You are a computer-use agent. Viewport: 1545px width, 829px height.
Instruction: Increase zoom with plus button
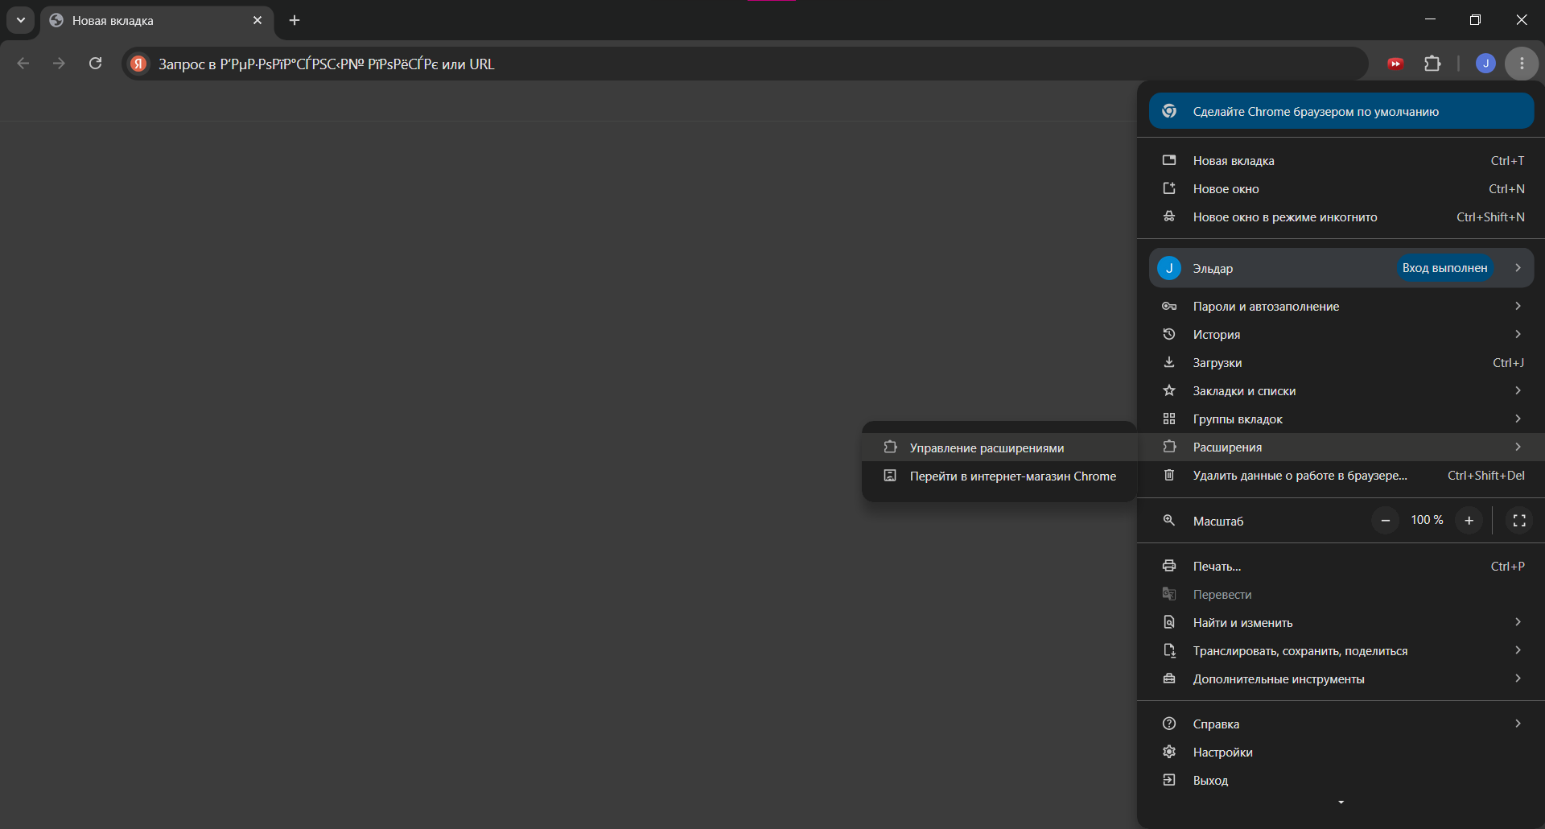tap(1469, 521)
